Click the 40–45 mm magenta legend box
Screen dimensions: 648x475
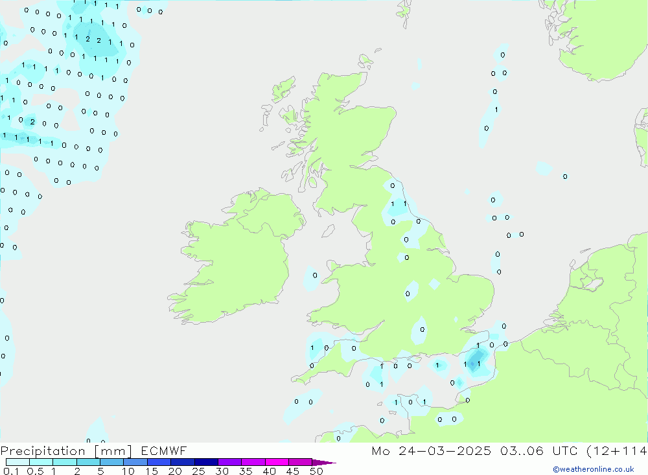pyautogui.click(x=277, y=462)
